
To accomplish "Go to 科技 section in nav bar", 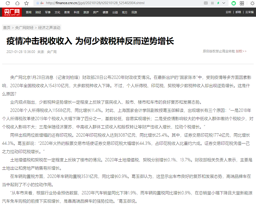I will click(x=76, y=12).
